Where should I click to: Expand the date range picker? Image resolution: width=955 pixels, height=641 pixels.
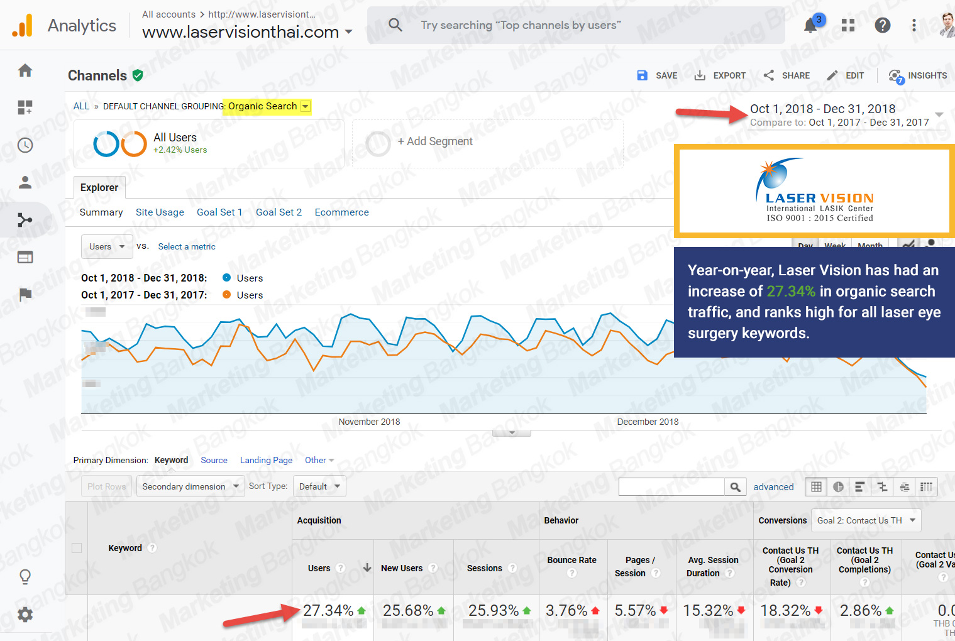click(939, 114)
